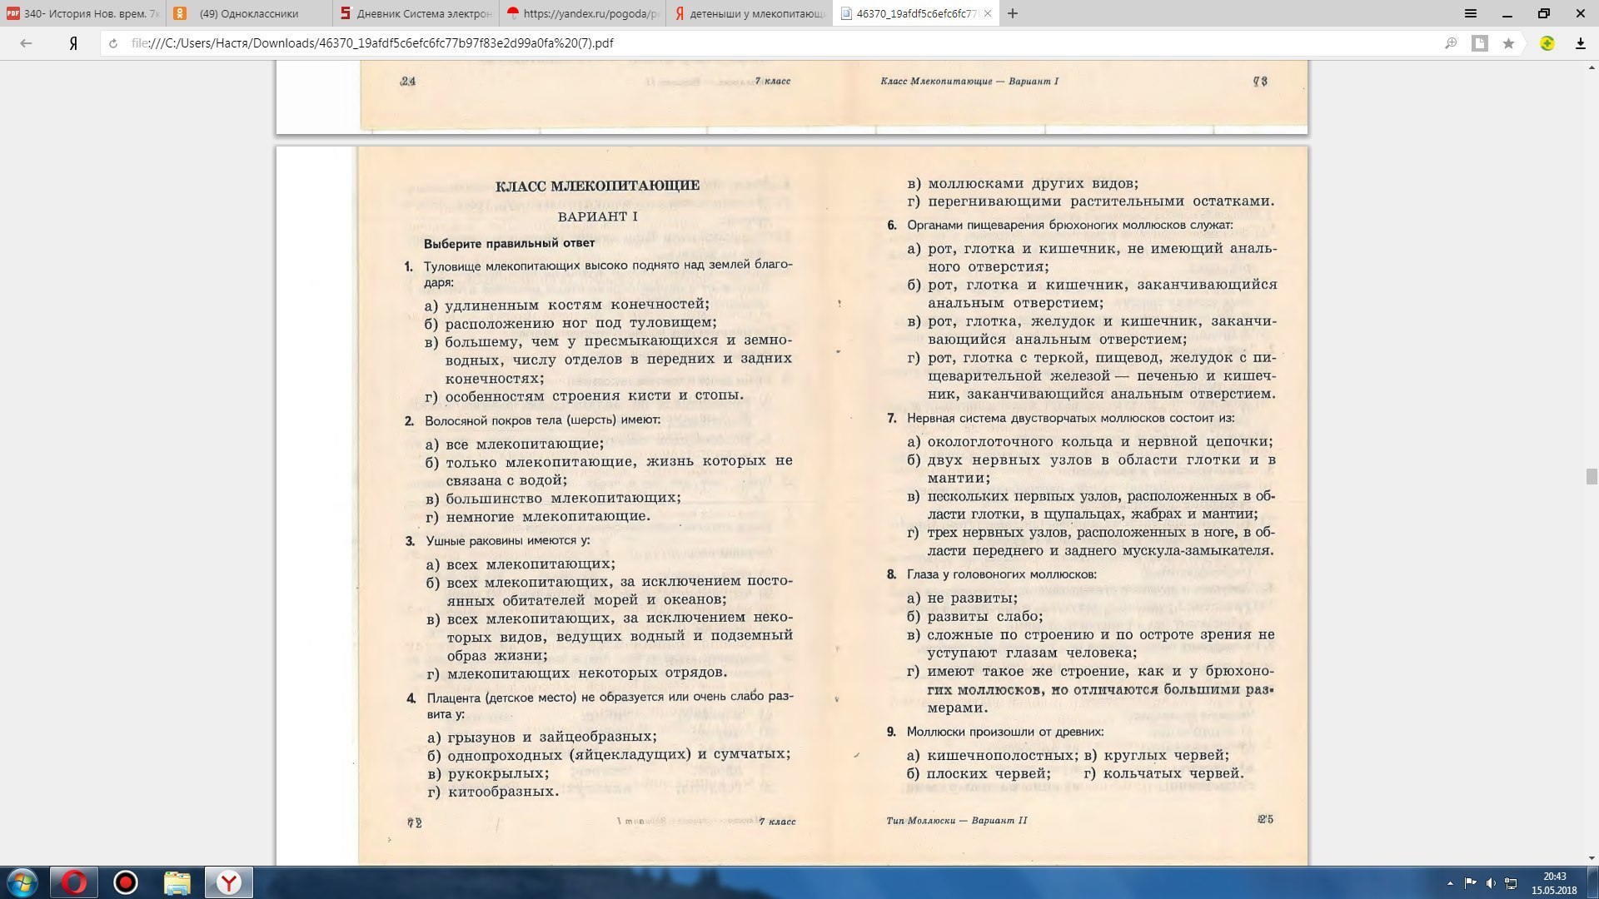The height and width of the screenshot is (899, 1599).
Task: Open File Explorer from the taskbar
Action: coord(177,882)
